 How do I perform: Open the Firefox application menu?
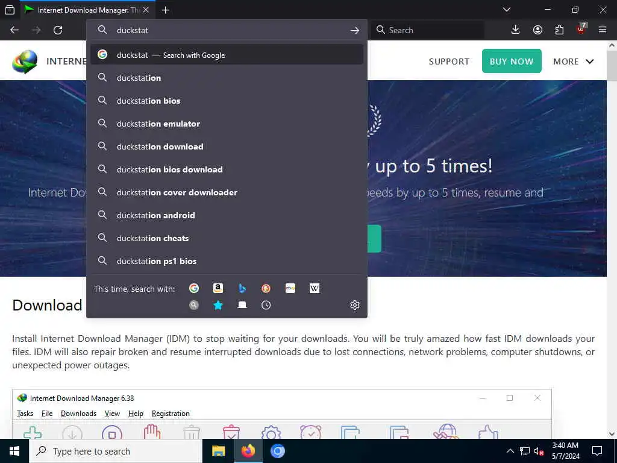[x=603, y=30]
